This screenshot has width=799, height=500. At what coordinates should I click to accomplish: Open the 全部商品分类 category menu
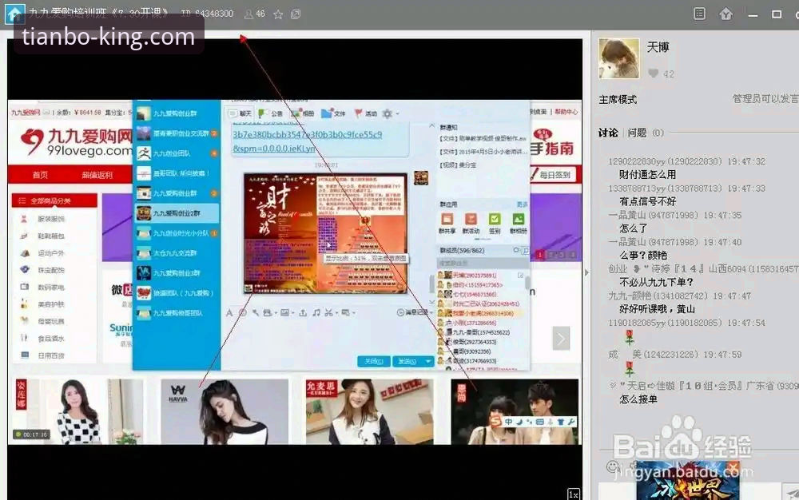point(54,200)
